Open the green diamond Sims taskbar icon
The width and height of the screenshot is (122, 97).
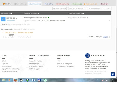coord(27,80)
